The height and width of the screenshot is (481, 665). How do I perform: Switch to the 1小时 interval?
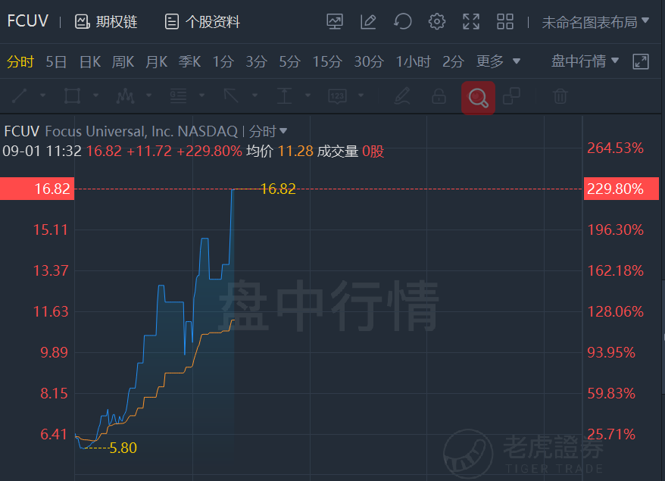[413, 62]
